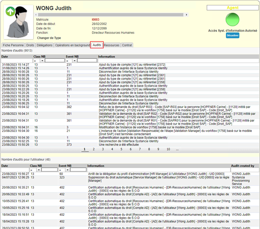The width and height of the screenshot is (260, 229).
Task: Click the green up-arrow icon on profile photo
Action: [9, 12]
